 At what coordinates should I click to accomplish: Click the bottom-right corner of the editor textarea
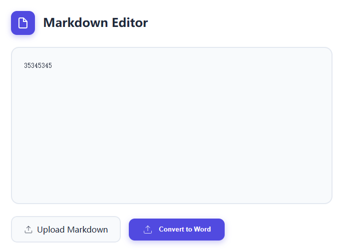tap(325, 197)
